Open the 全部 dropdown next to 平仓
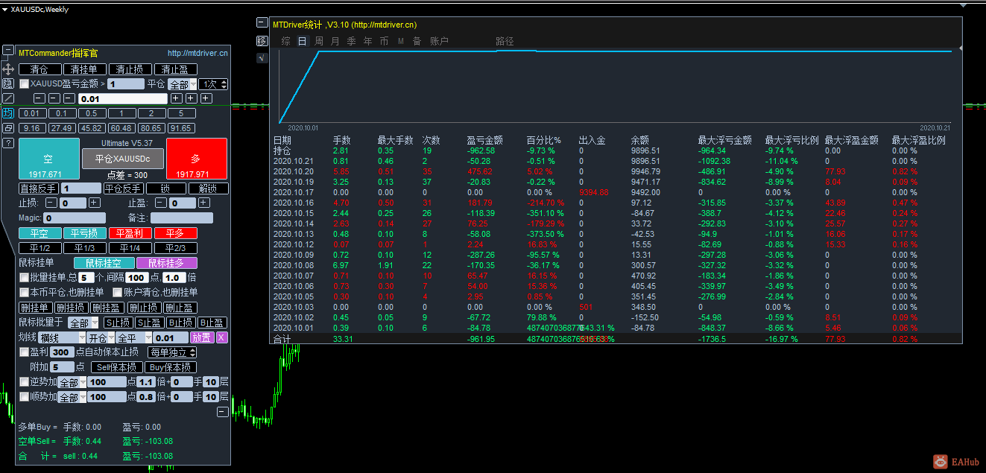 pos(183,84)
